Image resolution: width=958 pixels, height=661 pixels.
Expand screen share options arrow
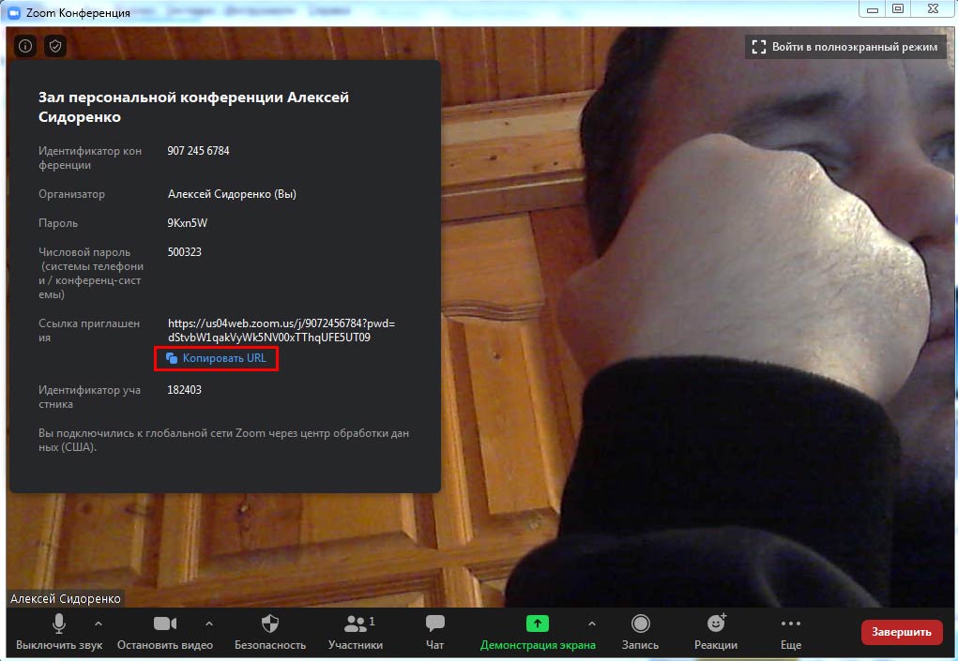pyautogui.click(x=591, y=623)
